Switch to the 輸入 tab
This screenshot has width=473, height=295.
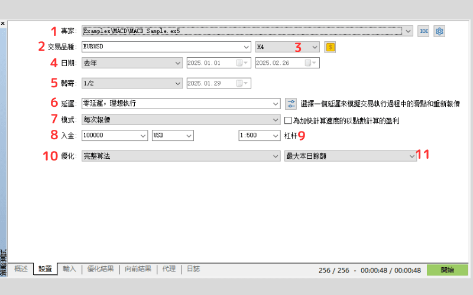pyautogui.click(x=69, y=269)
